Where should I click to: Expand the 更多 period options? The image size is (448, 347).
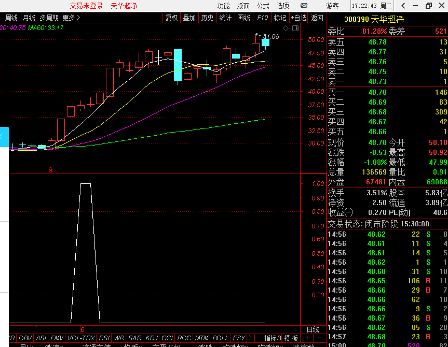pyautogui.click(x=72, y=18)
